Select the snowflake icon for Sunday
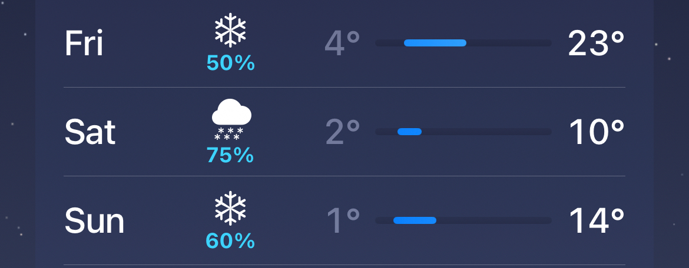689x268 pixels. (x=230, y=207)
